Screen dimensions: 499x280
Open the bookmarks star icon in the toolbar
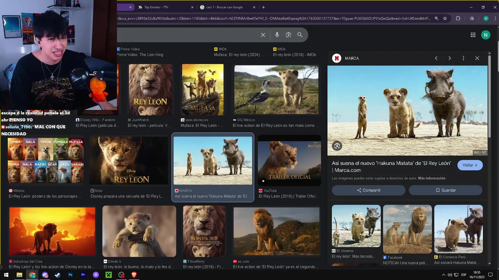[472, 18]
